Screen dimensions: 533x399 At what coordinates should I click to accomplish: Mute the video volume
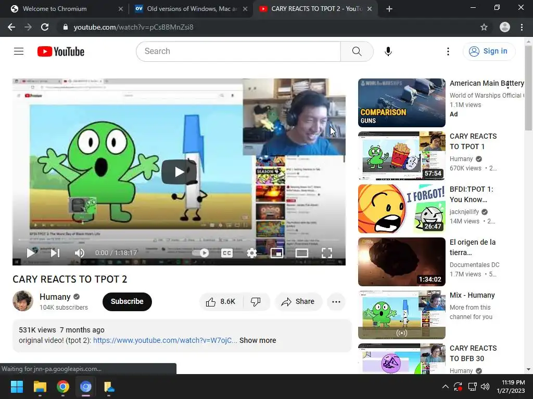80,253
